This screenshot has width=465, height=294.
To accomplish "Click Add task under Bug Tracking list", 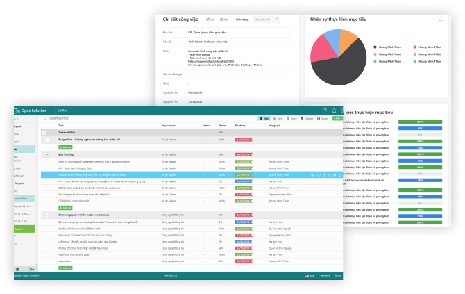I will pyautogui.click(x=65, y=208).
